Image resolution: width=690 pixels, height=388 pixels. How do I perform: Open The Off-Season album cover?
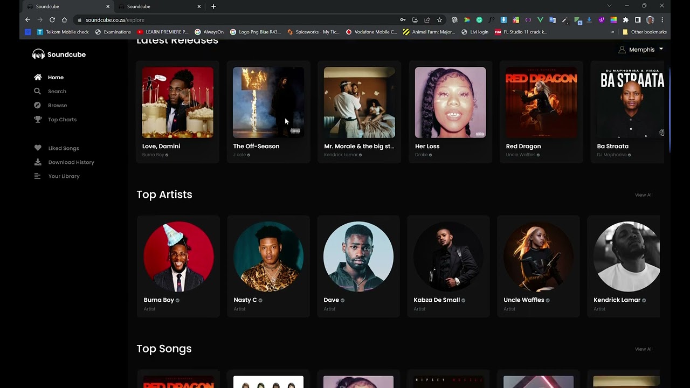268,102
